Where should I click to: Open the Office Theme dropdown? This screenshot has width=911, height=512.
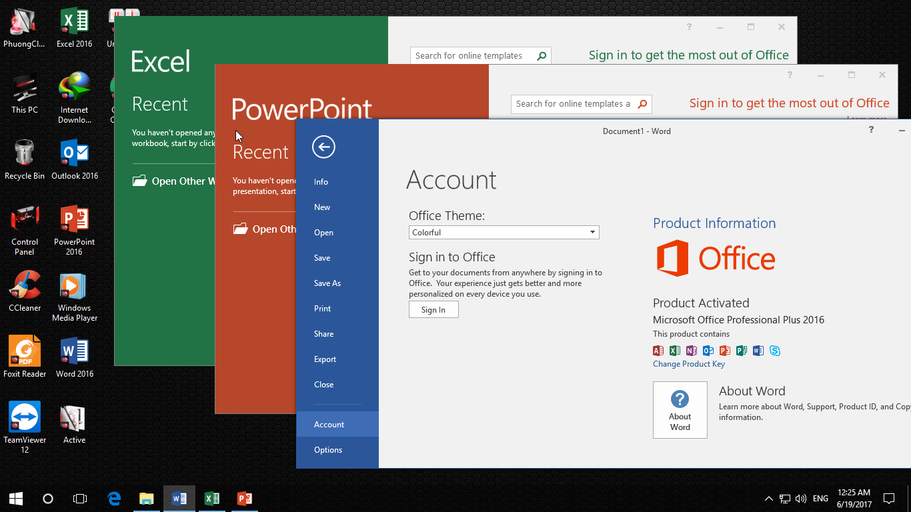pos(504,232)
